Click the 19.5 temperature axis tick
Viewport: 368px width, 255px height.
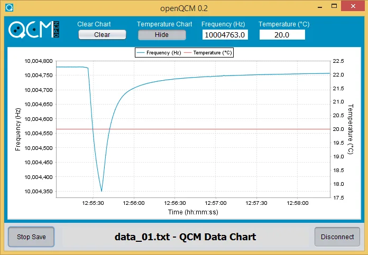pyautogui.click(x=338, y=143)
